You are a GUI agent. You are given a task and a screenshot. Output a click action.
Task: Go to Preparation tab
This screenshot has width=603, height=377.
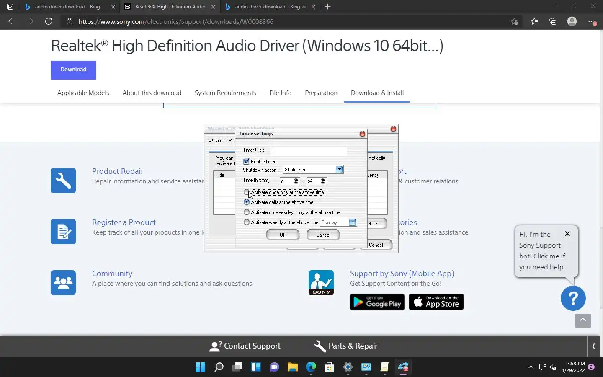321,93
